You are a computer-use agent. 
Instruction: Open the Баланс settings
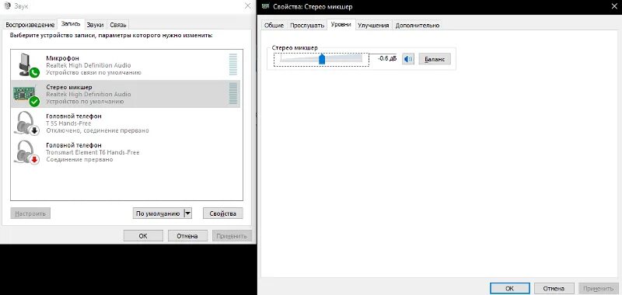click(x=435, y=59)
